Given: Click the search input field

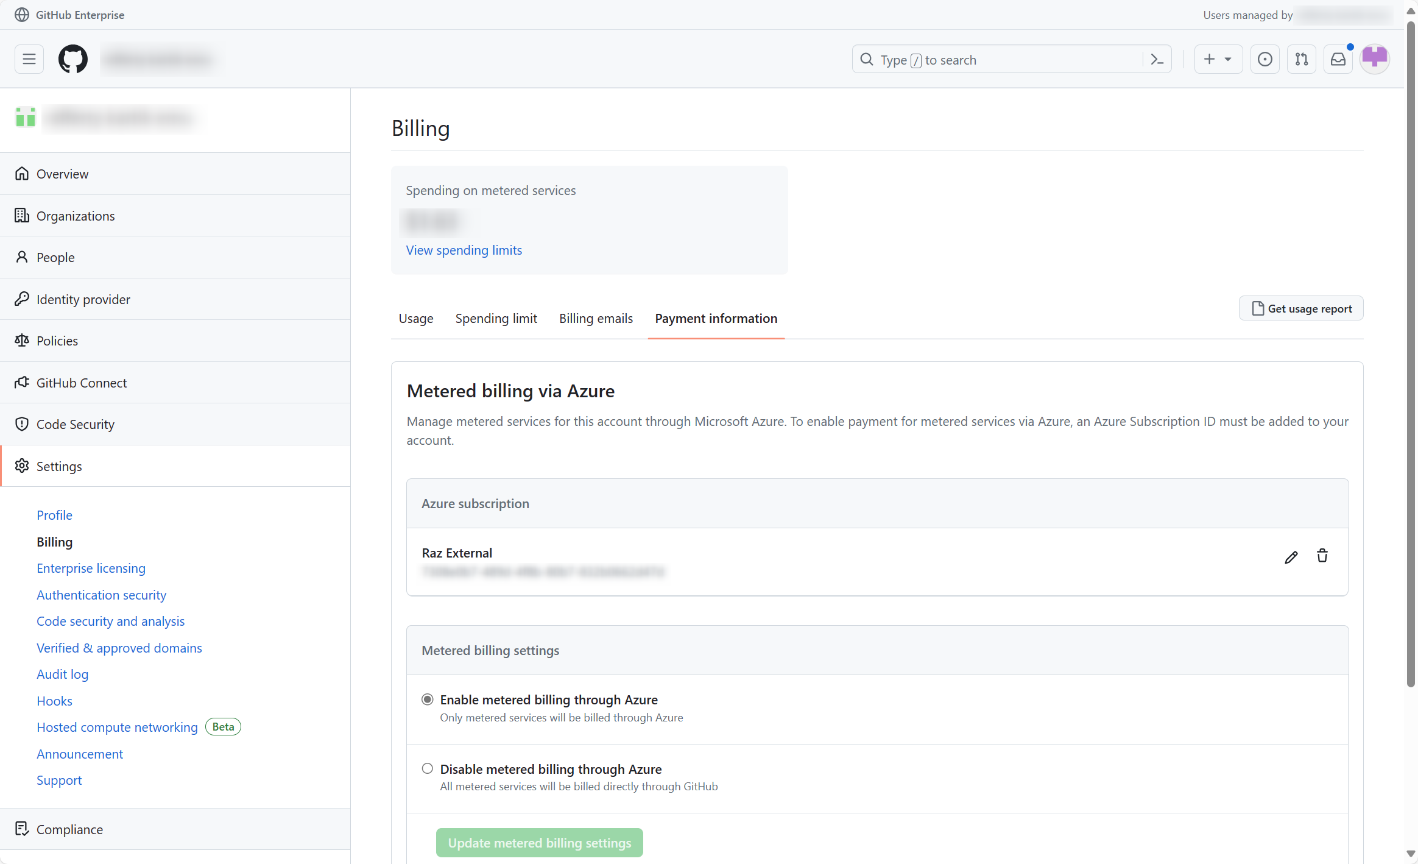Looking at the screenshot, I should click(x=999, y=60).
